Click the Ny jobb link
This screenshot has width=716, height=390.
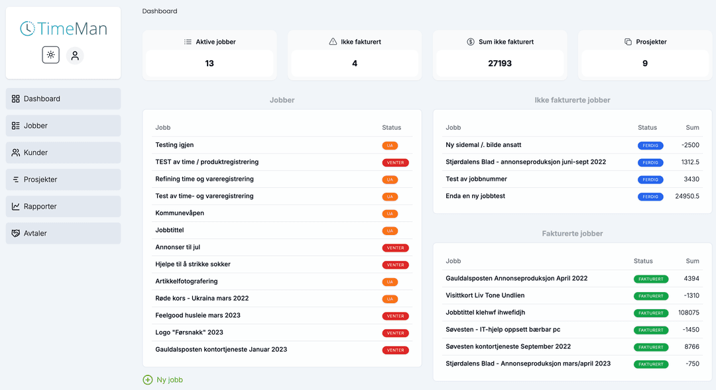(x=170, y=380)
